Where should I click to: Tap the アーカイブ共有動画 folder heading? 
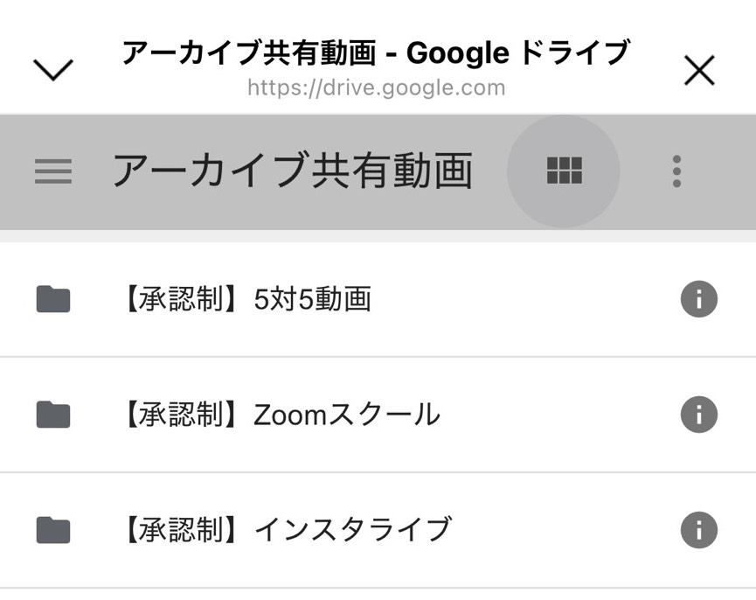pos(293,171)
